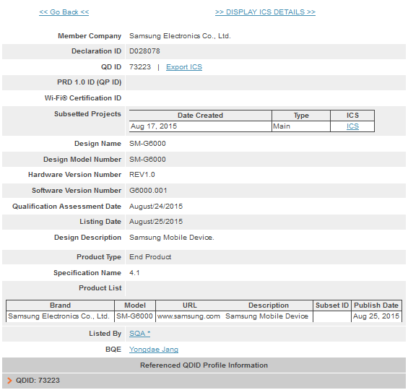Screen dimensions: 408x390
Task: Click the Listing Date value August/25/2015
Action: point(156,222)
